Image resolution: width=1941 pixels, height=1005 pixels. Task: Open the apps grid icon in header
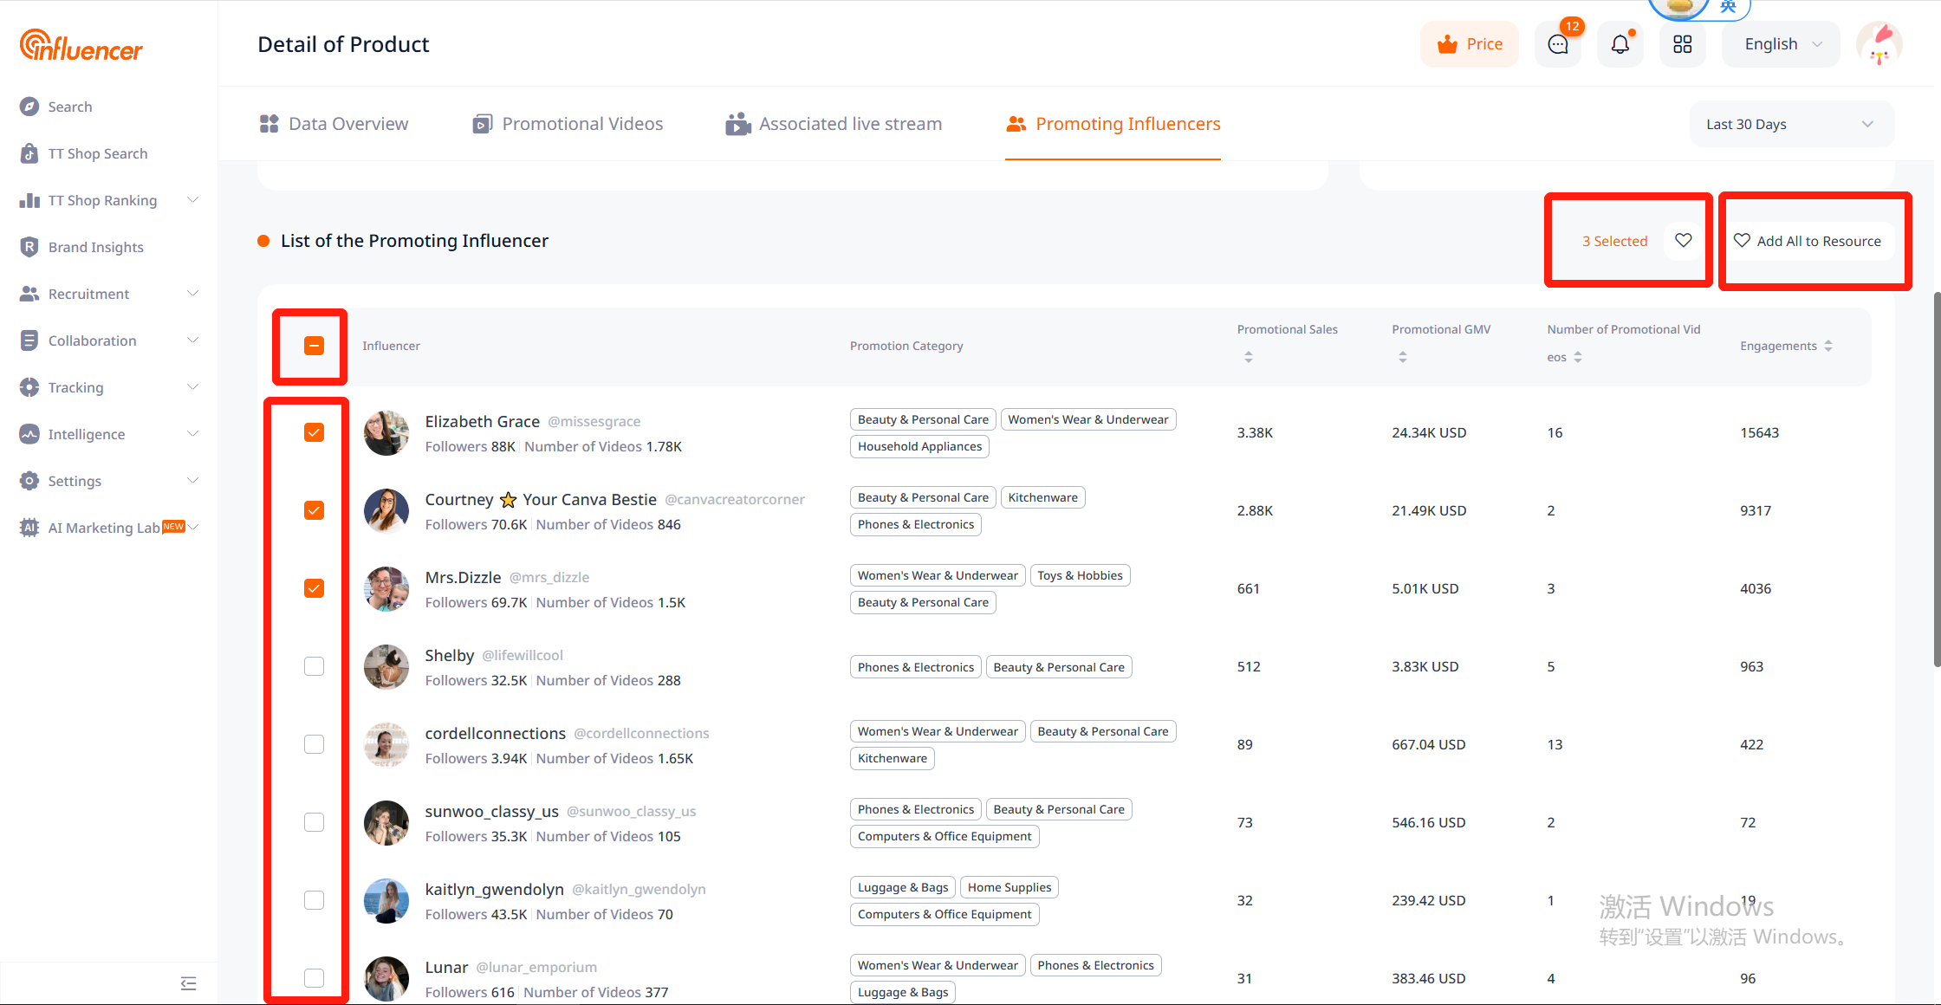(1682, 44)
